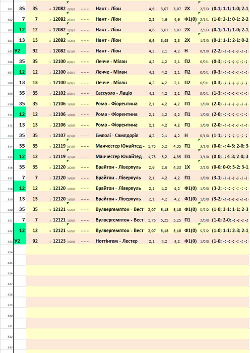This screenshot has height=353, width=250.
Task: Click 12121 ID in row 320
Action: click(x=59, y=209)
